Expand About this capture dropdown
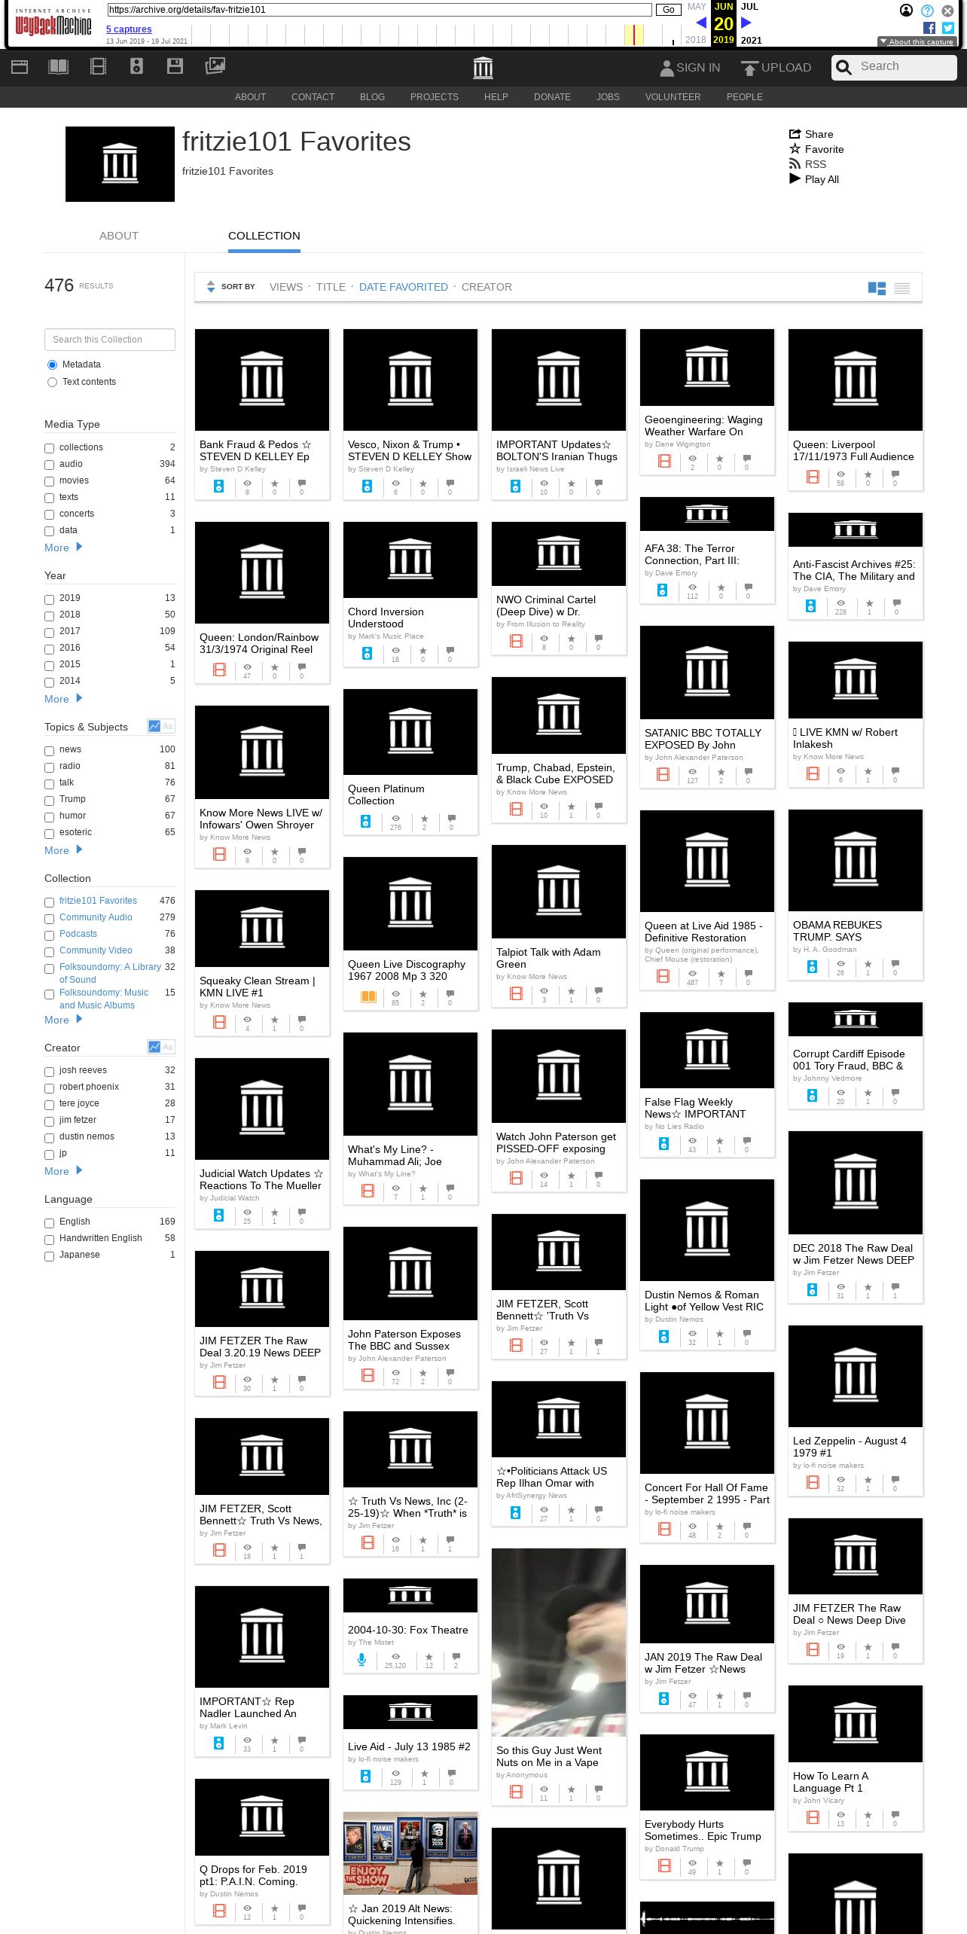 (x=917, y=42)
